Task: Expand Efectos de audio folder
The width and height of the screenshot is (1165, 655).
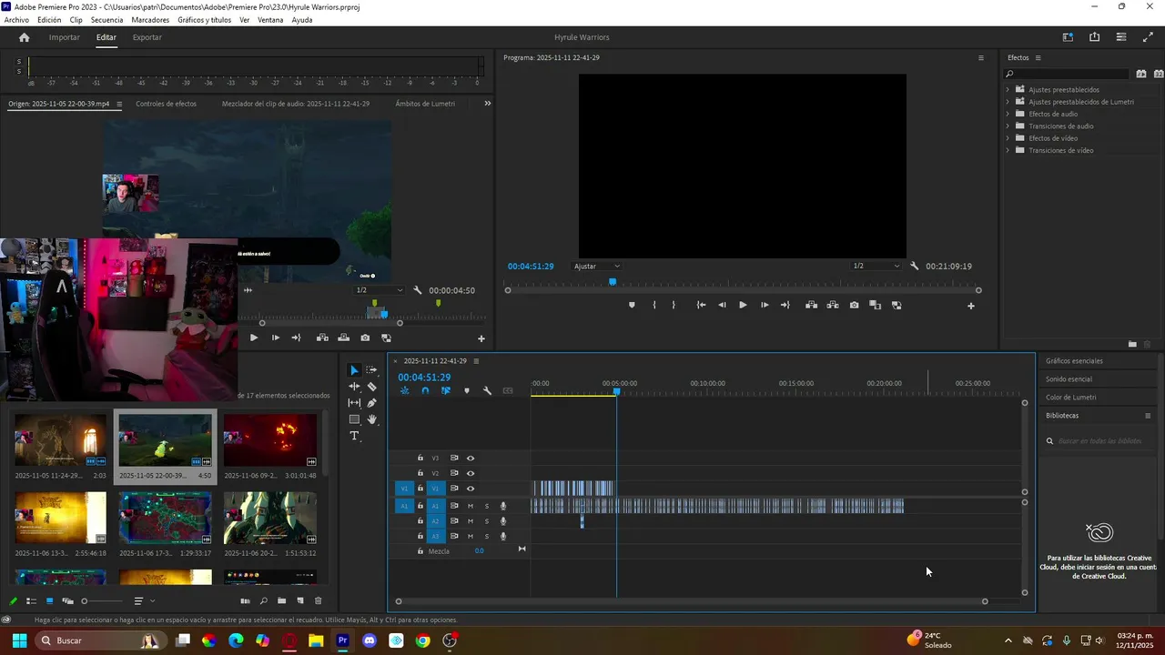Action: [1008, 114]
